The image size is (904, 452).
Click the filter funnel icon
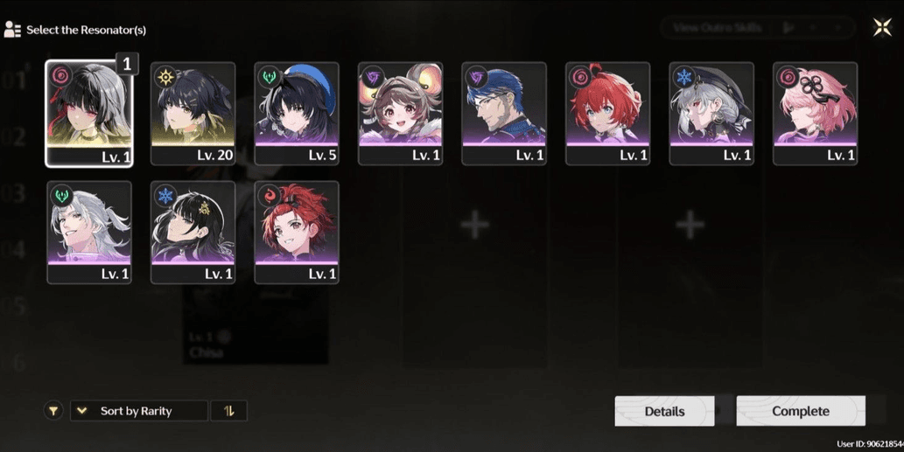point(53,411)
